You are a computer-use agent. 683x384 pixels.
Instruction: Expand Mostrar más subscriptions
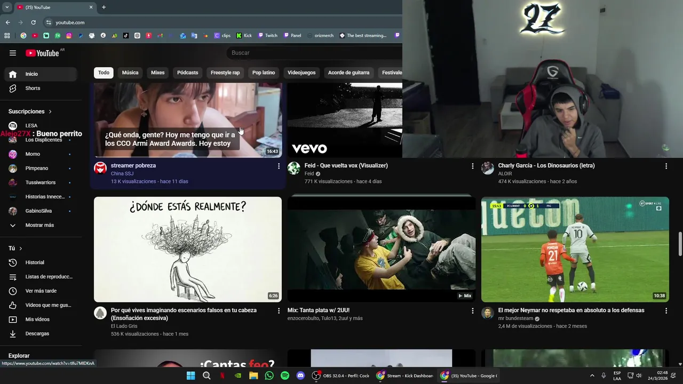[41, 225]
